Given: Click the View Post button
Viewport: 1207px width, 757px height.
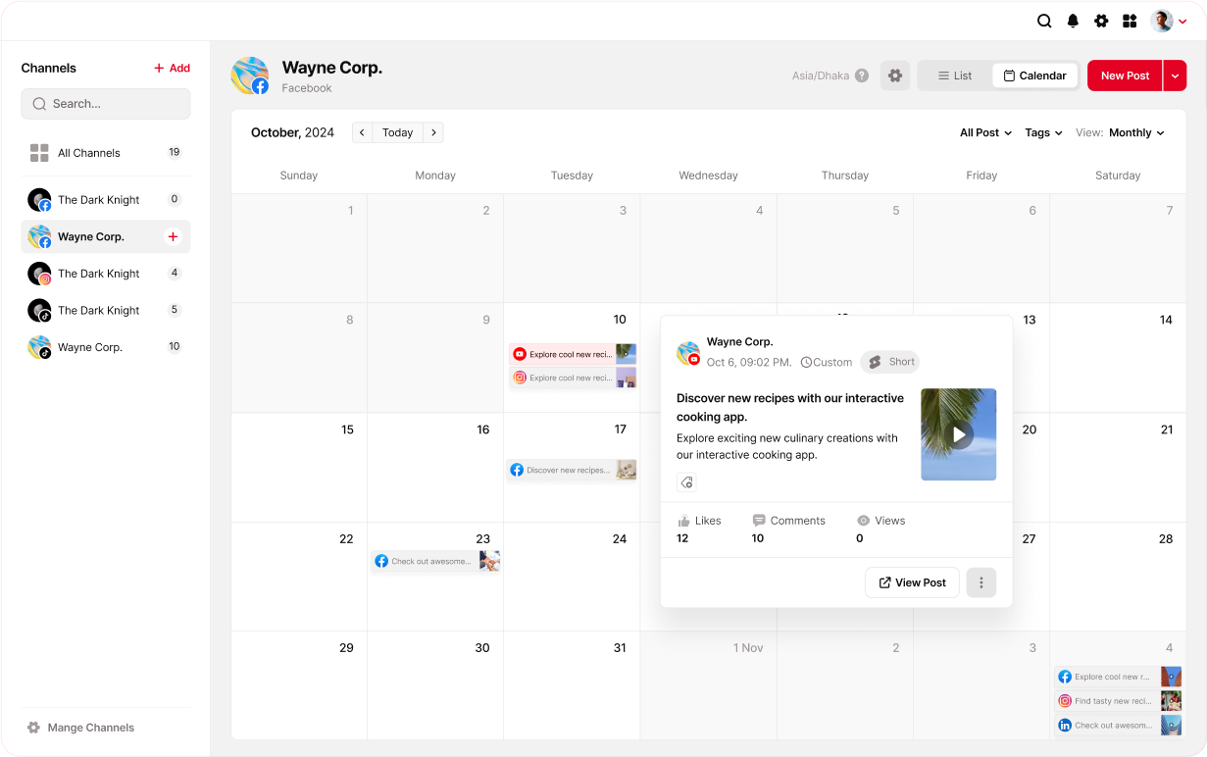Looking at the screenshot, I should 912,582.
